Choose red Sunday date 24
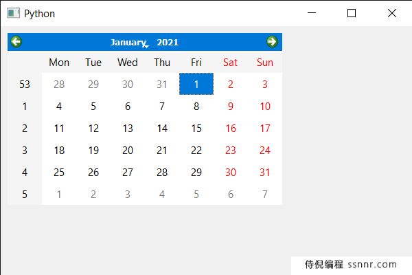Image resolution: width=412 pixels, height=275 pixels. [x=265, y=150]
